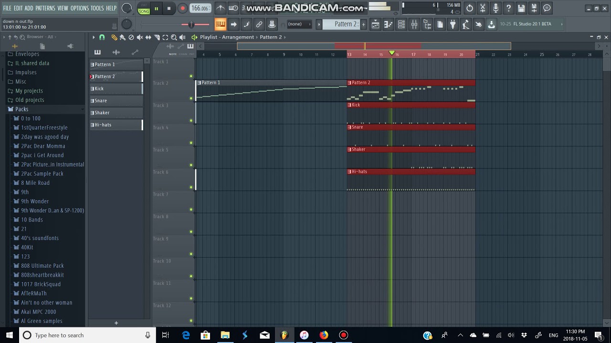Click Windows Start button on taskbar
This screenshot has height=343, width=611.
(10, 335)
